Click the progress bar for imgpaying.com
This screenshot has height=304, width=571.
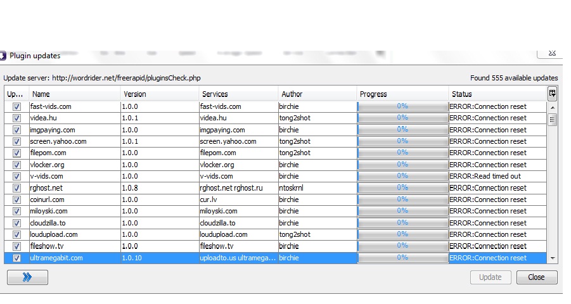click(x=402, y=130)
